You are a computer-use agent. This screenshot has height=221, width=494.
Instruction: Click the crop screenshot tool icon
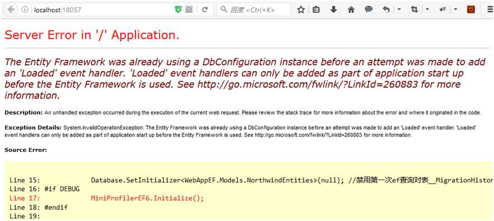pyautogui.click(x=415, y=10)
